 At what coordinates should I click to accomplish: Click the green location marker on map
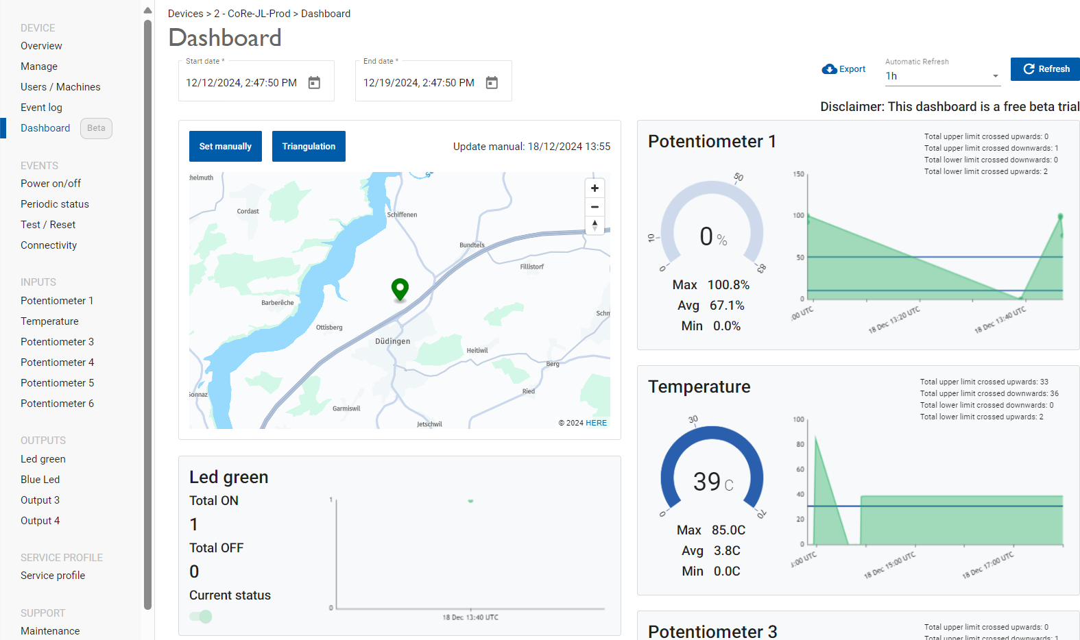400,289
